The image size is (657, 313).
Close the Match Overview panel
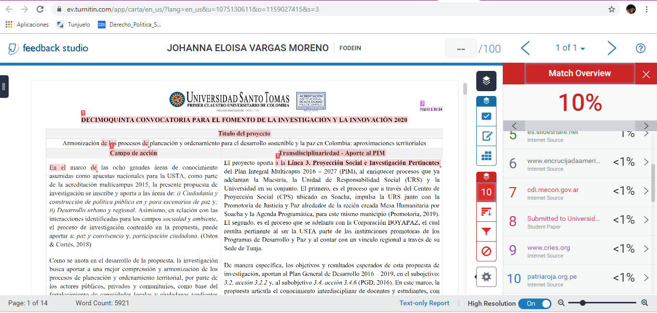646,74
